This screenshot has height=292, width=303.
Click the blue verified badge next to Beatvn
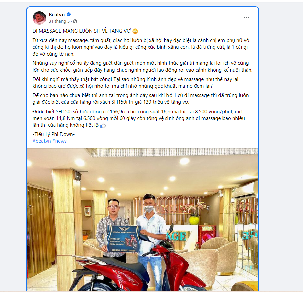pos(69,14)
